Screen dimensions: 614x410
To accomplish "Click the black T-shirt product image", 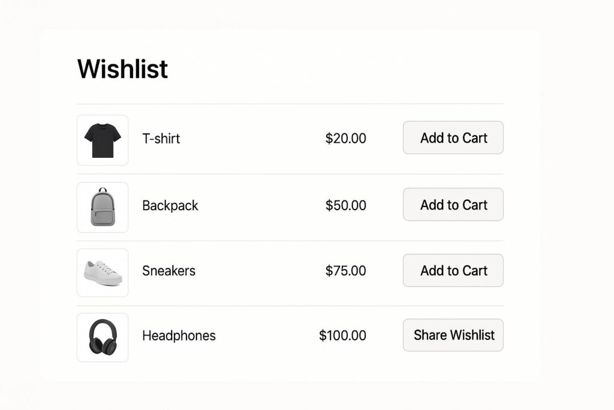I will [x=103, y=140].
